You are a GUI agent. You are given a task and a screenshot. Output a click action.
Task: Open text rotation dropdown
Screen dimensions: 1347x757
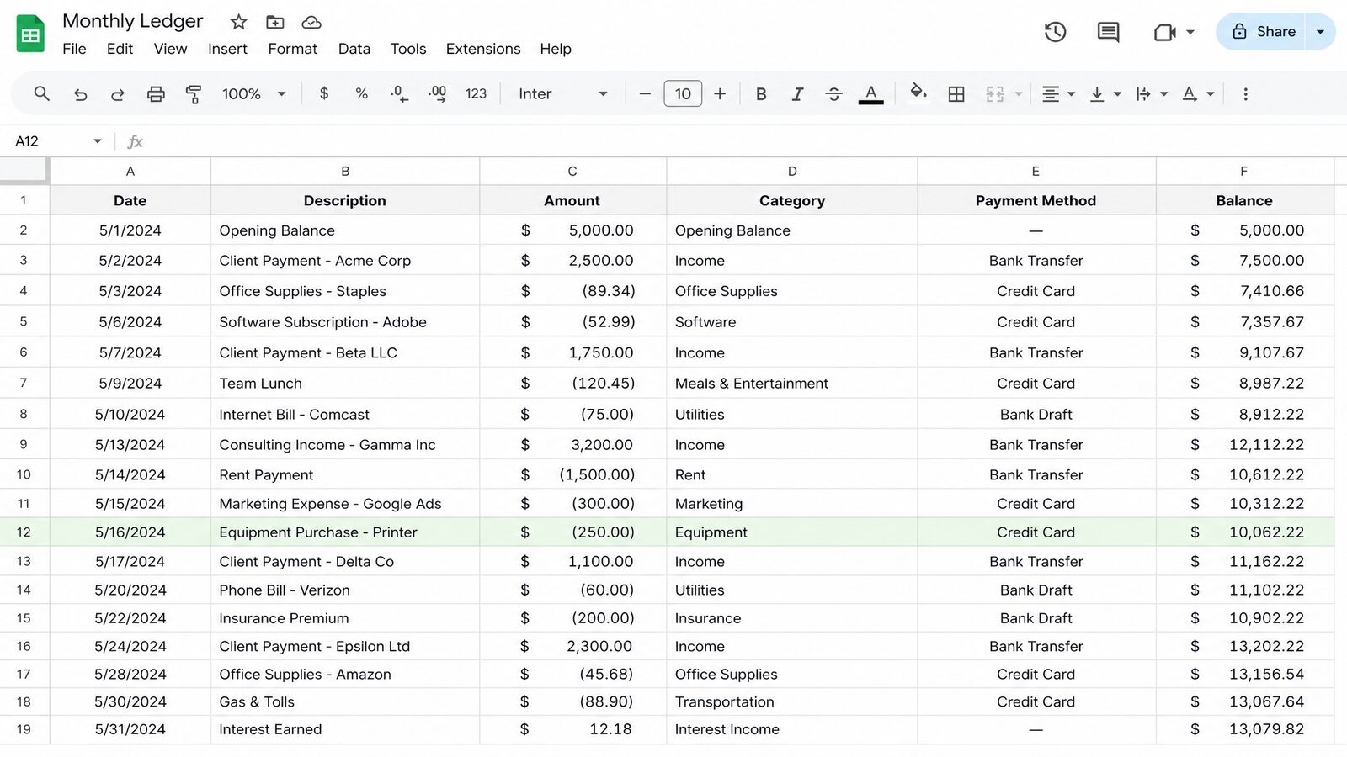click(1197, 94)
